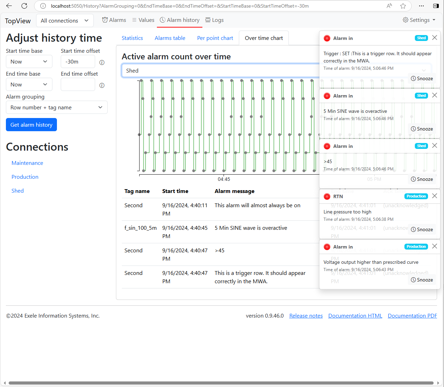This screenshot has height=387, width=444.
Task: Open the Release notes link
Action: pos(306,316)
